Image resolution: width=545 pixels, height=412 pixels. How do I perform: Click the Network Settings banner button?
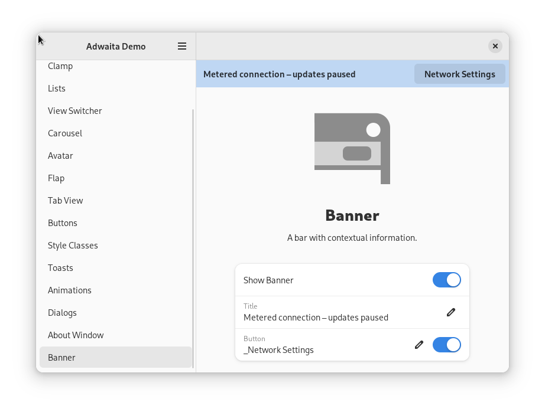459,74
